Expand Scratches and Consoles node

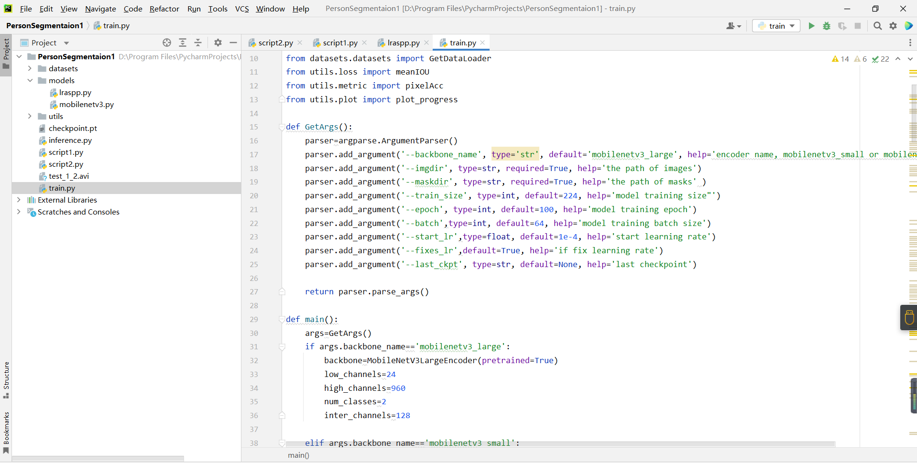(19, 212)
